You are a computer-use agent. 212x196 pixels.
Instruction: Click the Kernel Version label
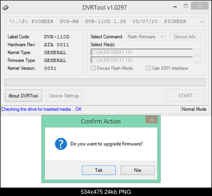click(x=22, y=68)
